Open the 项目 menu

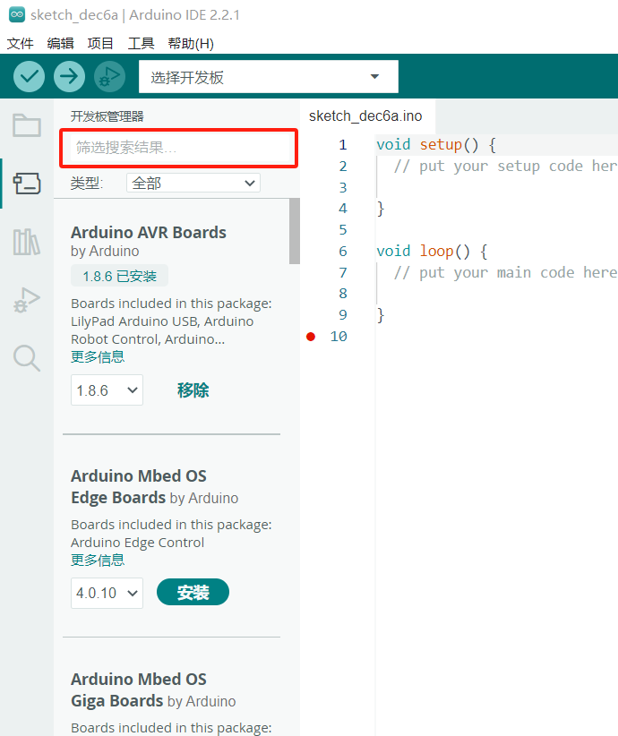(x=100, y=44)
